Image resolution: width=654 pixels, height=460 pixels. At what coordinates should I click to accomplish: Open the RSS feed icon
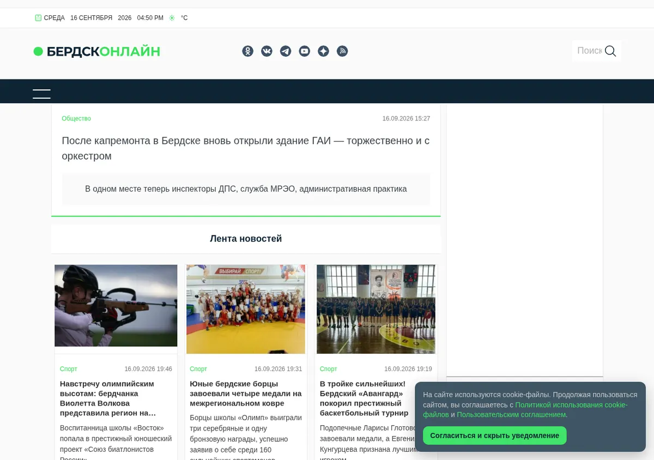point(342,51)
